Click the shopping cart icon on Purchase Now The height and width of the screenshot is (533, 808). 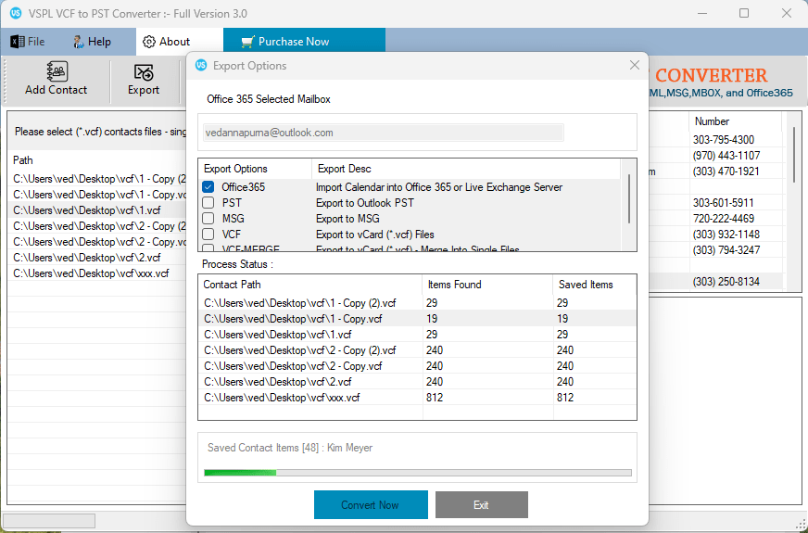247,42
